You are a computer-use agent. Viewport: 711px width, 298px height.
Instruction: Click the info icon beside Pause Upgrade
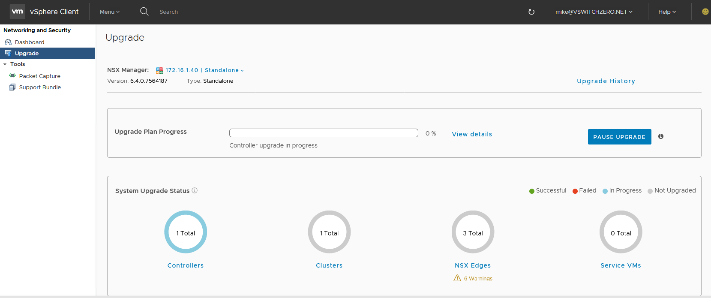[661, 136]
